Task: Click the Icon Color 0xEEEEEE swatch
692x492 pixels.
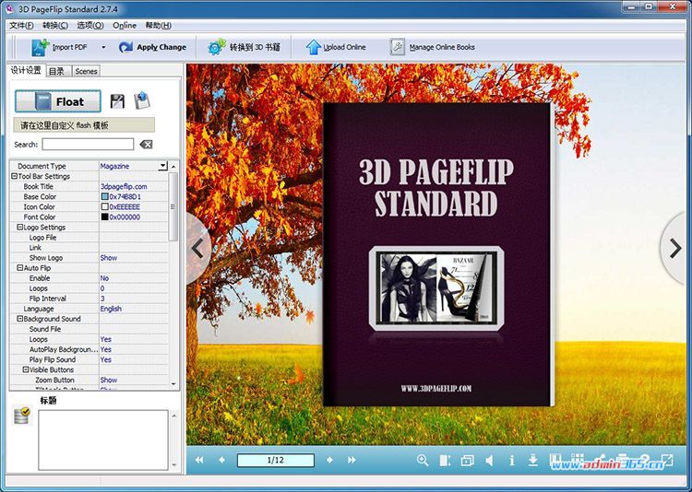Action: (104, 206)
